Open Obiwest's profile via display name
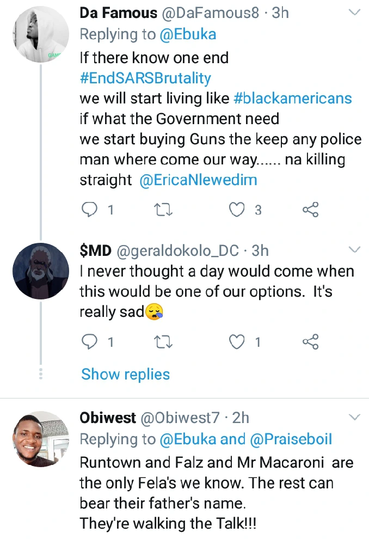The width and height of the screenshot is (369, 539). [108, 418]
